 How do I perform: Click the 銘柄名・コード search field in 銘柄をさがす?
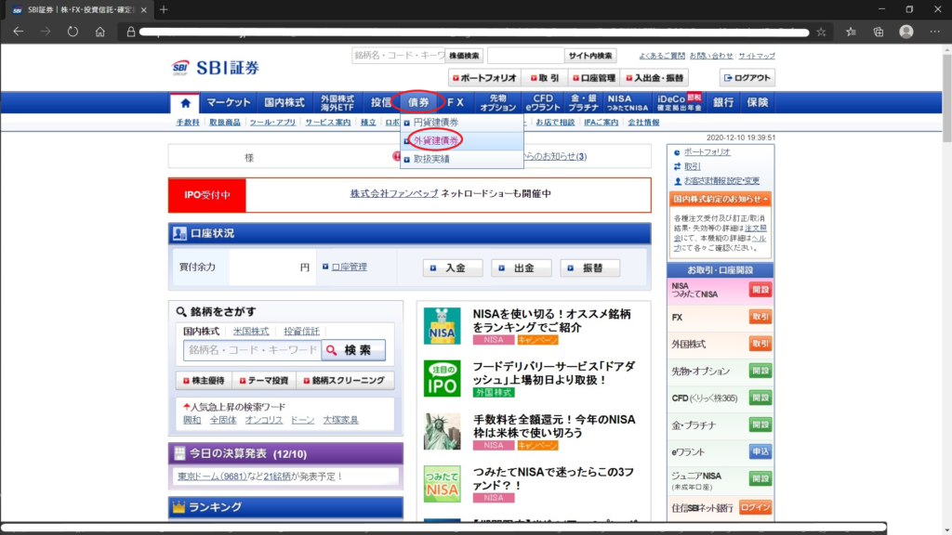(252, 350)
